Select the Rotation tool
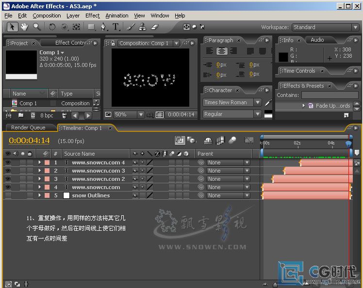The height and width of the screenshot is (288, 363). coord(52,27)
